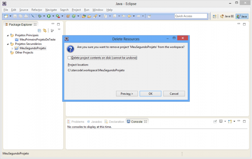Switch to the Java perspective
252x159 pixels.
(x=242, y=16)
